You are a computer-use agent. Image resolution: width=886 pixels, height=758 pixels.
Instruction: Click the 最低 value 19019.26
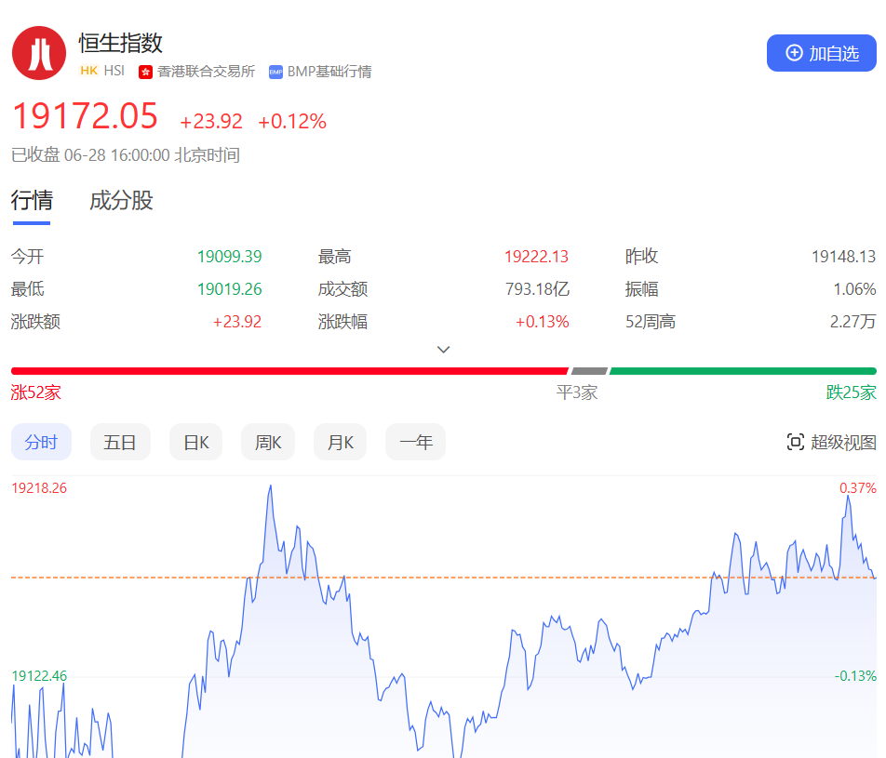click(x=229, y=289)
